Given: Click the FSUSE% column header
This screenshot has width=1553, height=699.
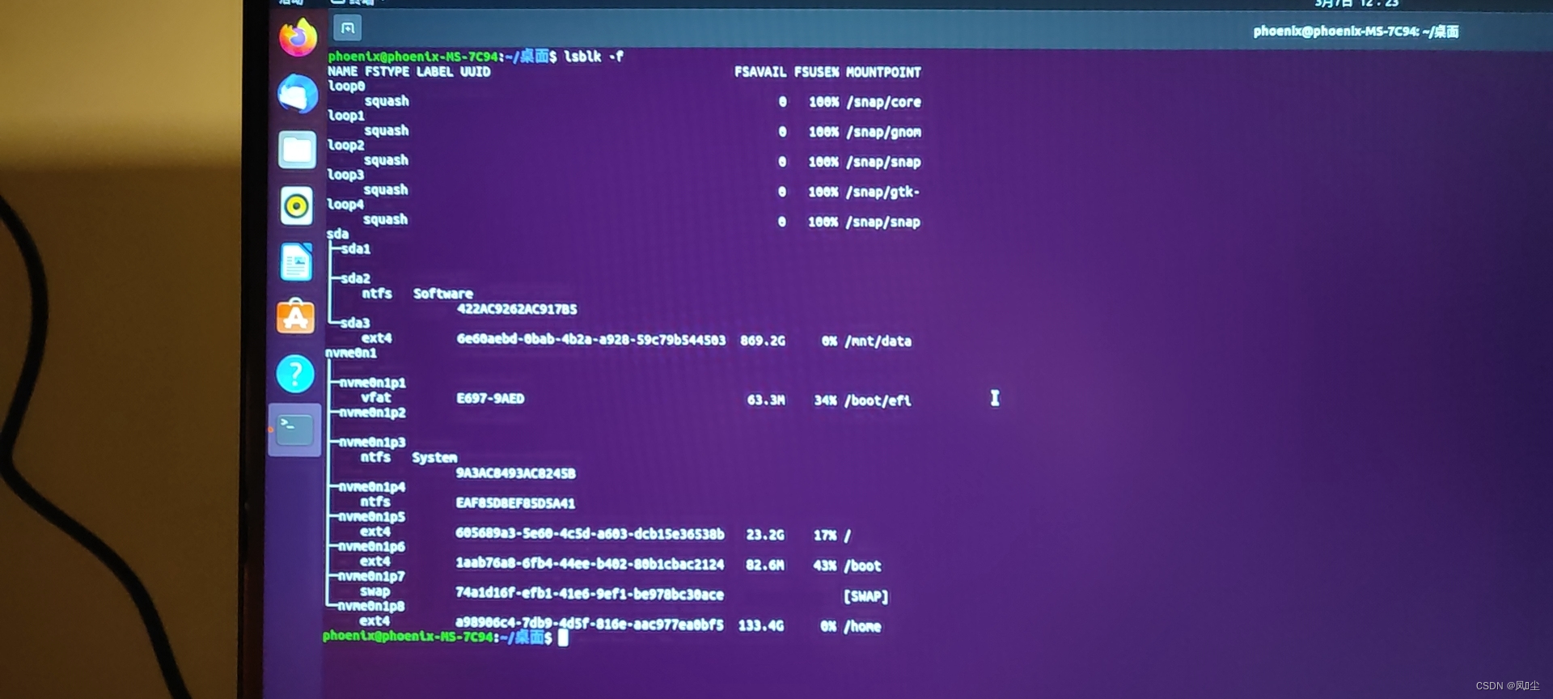Looking at the screenshot, I should click(x=817, y=72).
